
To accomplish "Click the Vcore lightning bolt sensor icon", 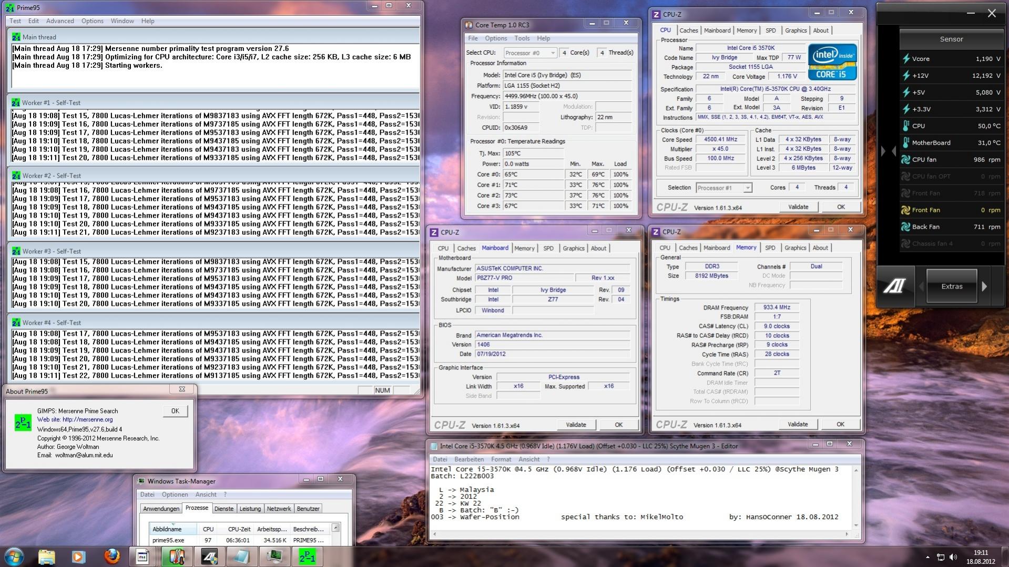I will click(x=906, y=59).
